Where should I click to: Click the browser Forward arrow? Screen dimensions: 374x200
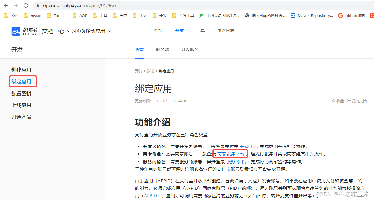16,6
